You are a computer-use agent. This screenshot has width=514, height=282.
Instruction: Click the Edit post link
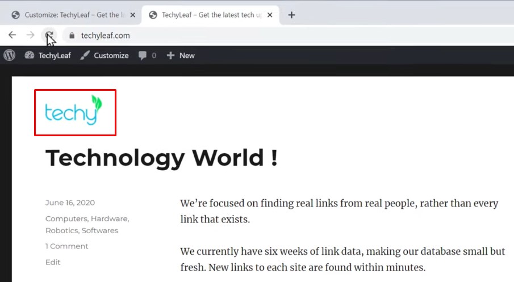tap(53, 262)
